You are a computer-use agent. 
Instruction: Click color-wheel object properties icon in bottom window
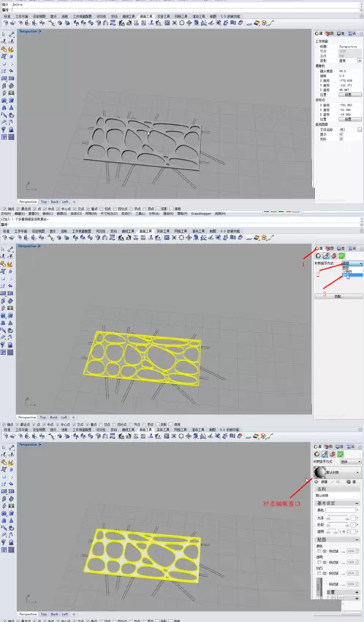click(x=317, y=454)
